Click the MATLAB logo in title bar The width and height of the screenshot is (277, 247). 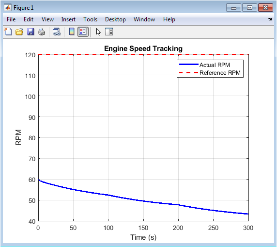[8, 8]
